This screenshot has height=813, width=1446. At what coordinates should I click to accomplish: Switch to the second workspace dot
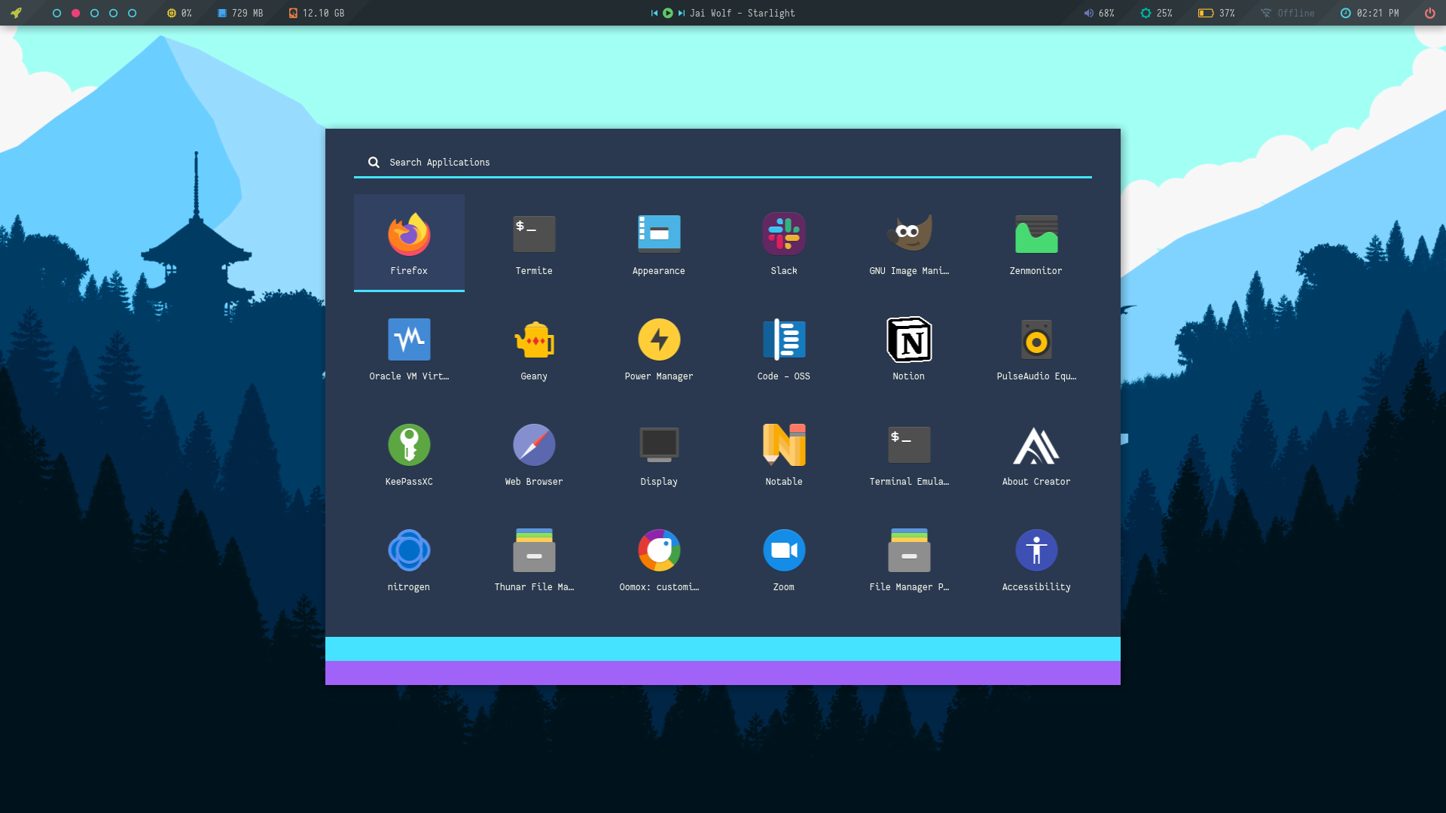coord(75,13)
